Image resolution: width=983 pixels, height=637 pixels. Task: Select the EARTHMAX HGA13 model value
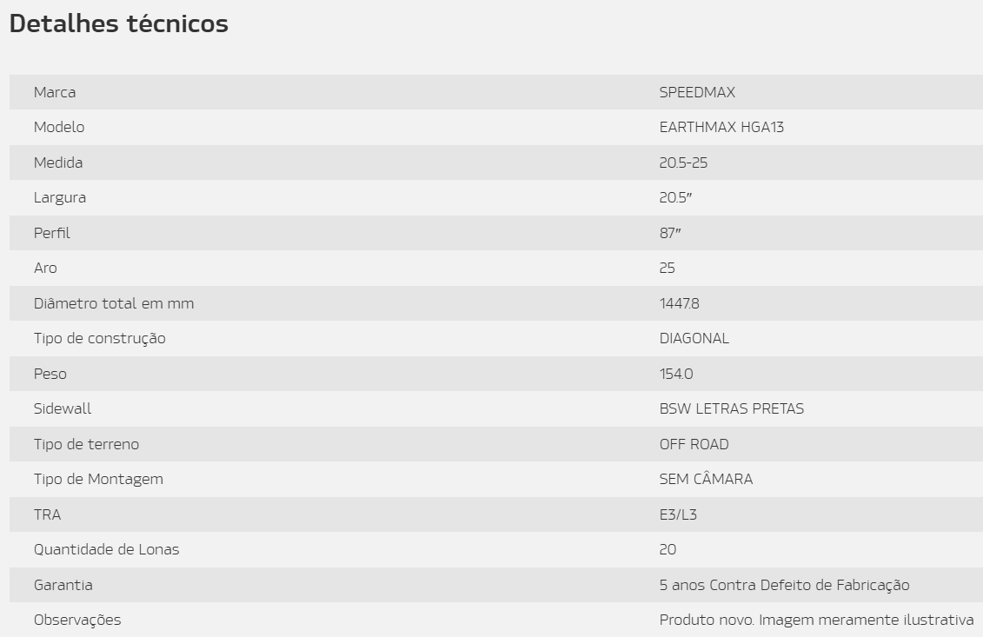(721, 127)
